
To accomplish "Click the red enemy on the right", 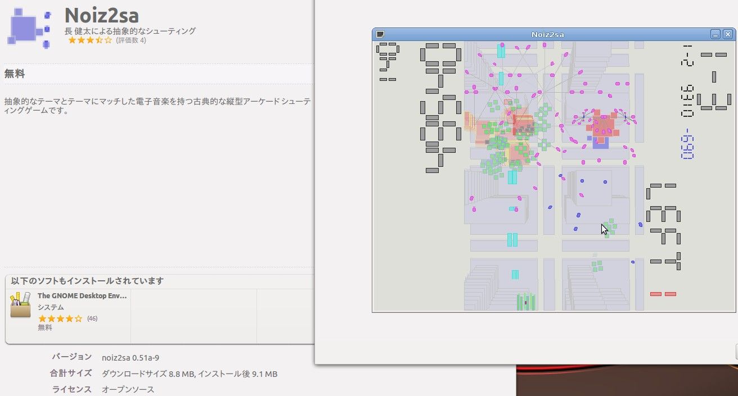I will 604,125.
